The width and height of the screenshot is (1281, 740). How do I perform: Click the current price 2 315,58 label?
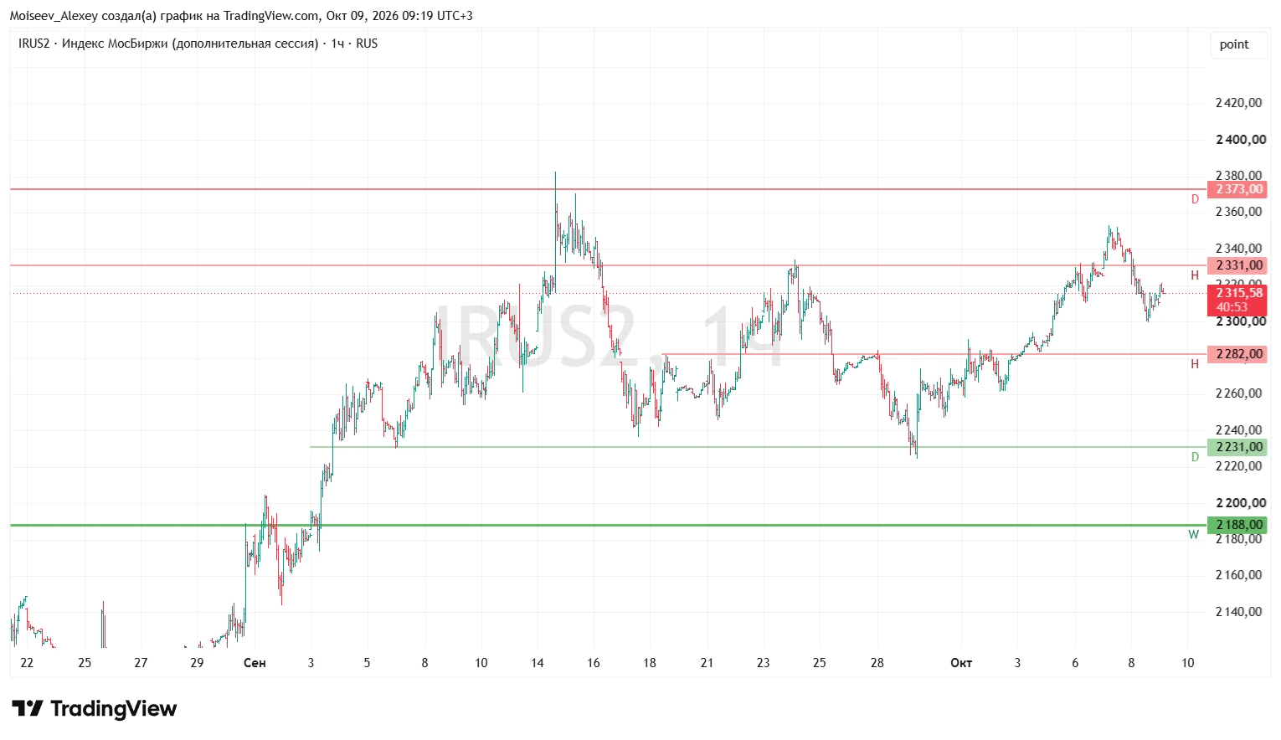pos(1237,300)
